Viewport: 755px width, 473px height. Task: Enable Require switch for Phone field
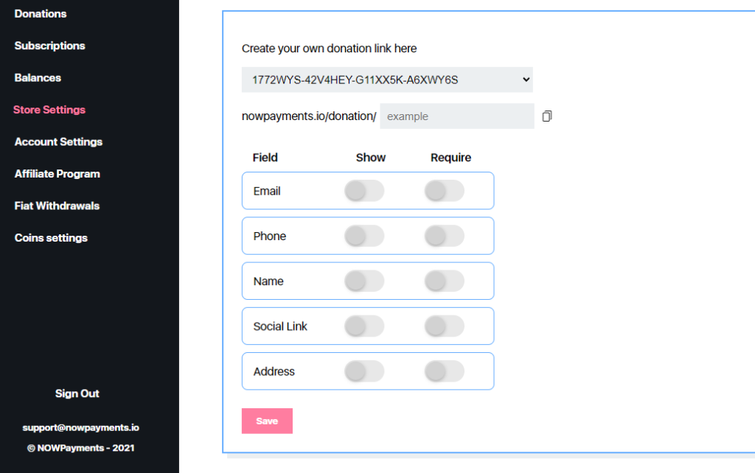pos(445,236)
